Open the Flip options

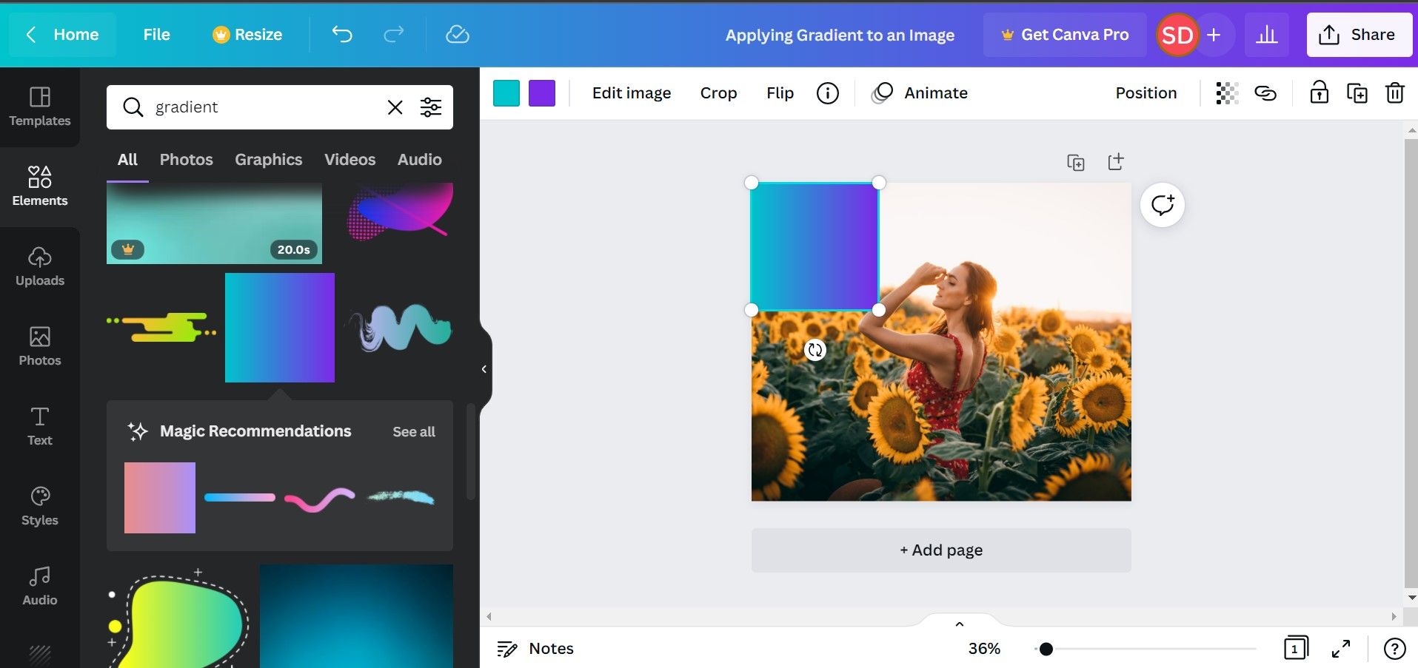[x=780, y=93]
